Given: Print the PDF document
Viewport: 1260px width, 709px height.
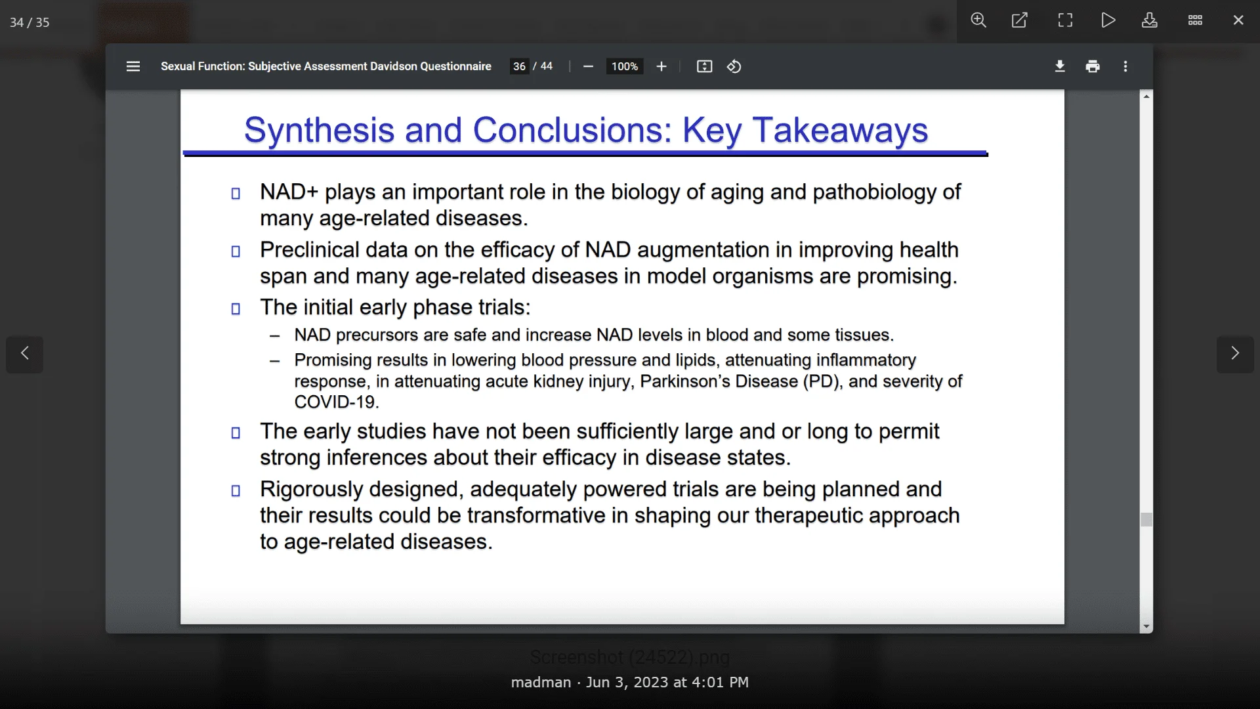Looking at the screenshot, I should (x=1093, y=66).
